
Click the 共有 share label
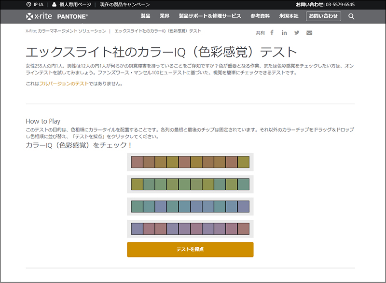[x=260, y=33]
